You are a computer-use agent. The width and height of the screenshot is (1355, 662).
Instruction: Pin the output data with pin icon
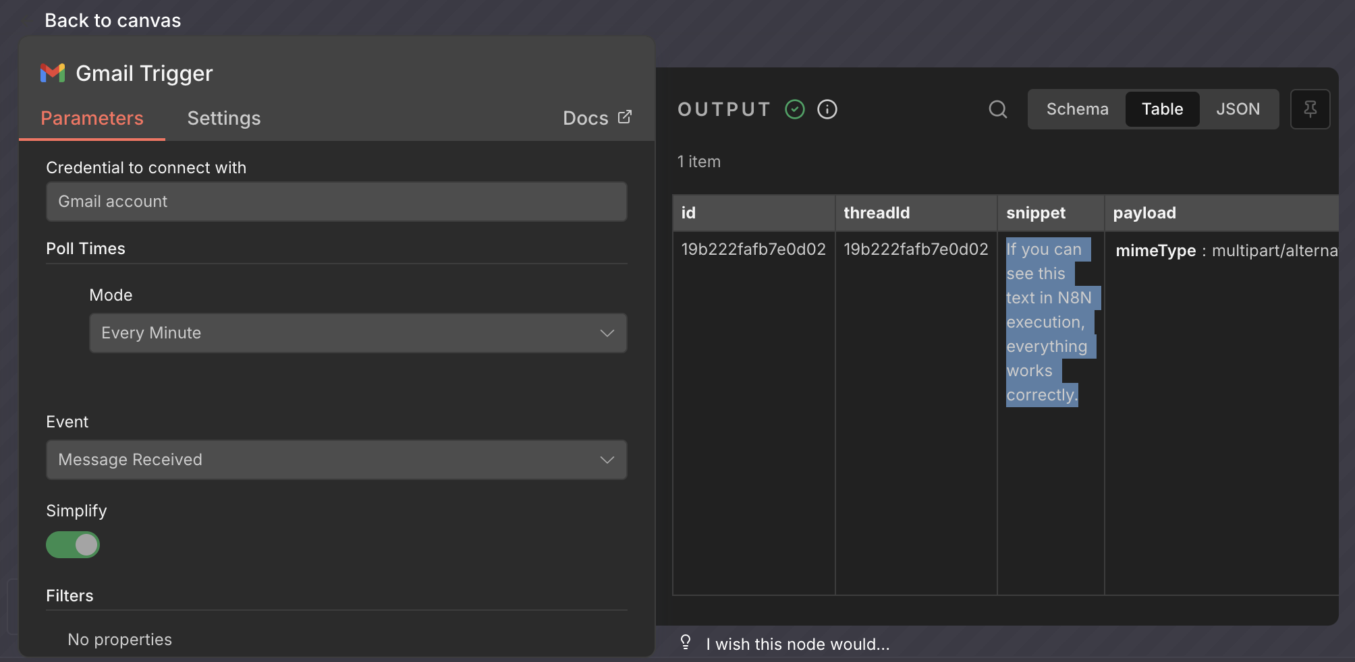(x=1310, y=109)
